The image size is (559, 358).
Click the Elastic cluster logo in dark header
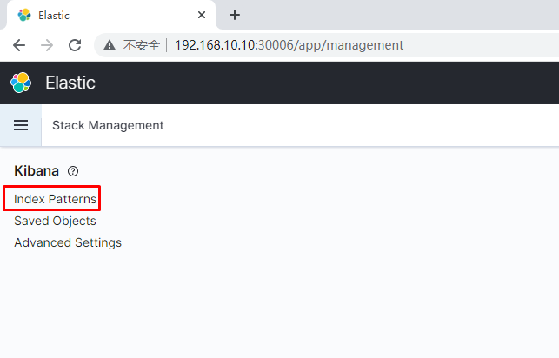click(21, 83)
